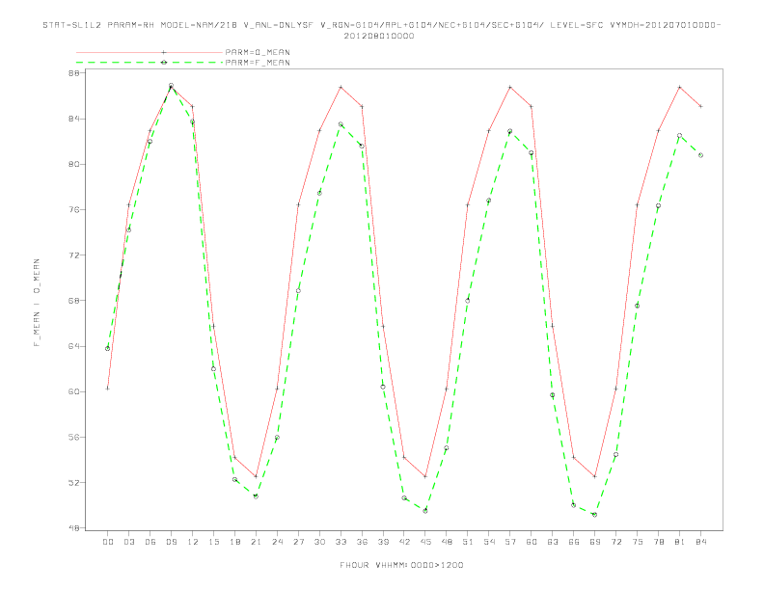Click x-axis tick label 57

[510, 542]
